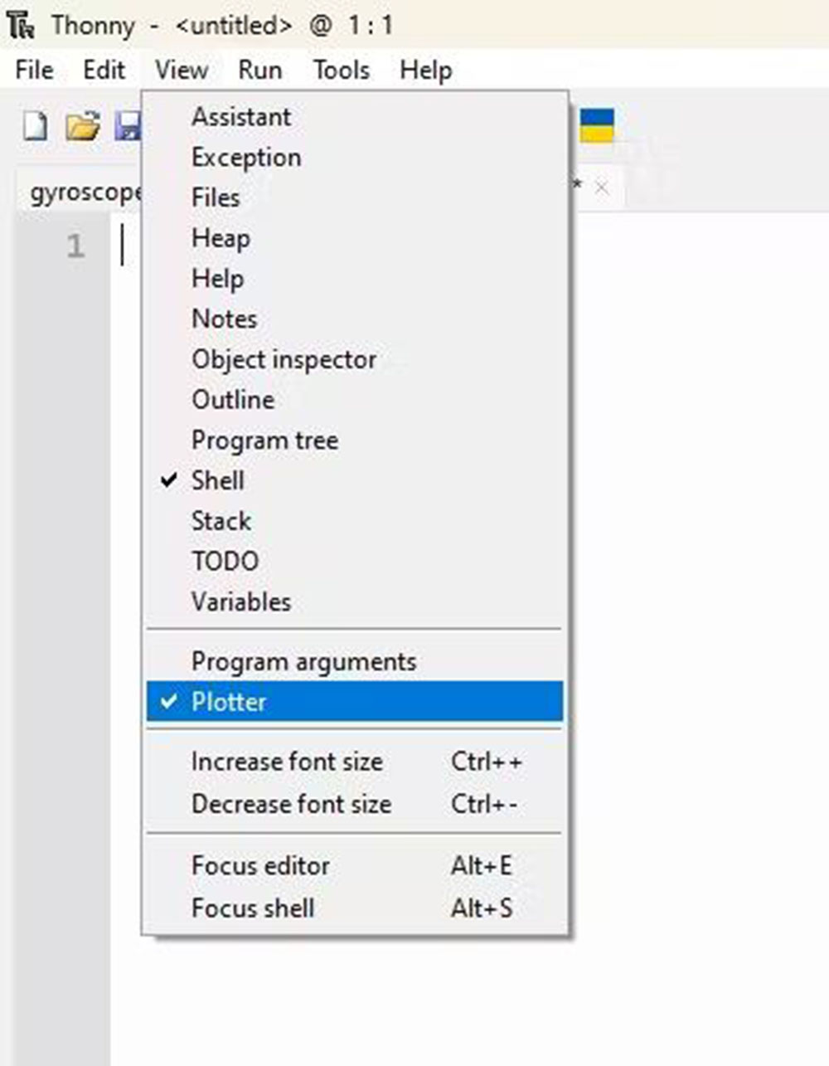
Task: Open the Run menu
Action: point(259,70)
